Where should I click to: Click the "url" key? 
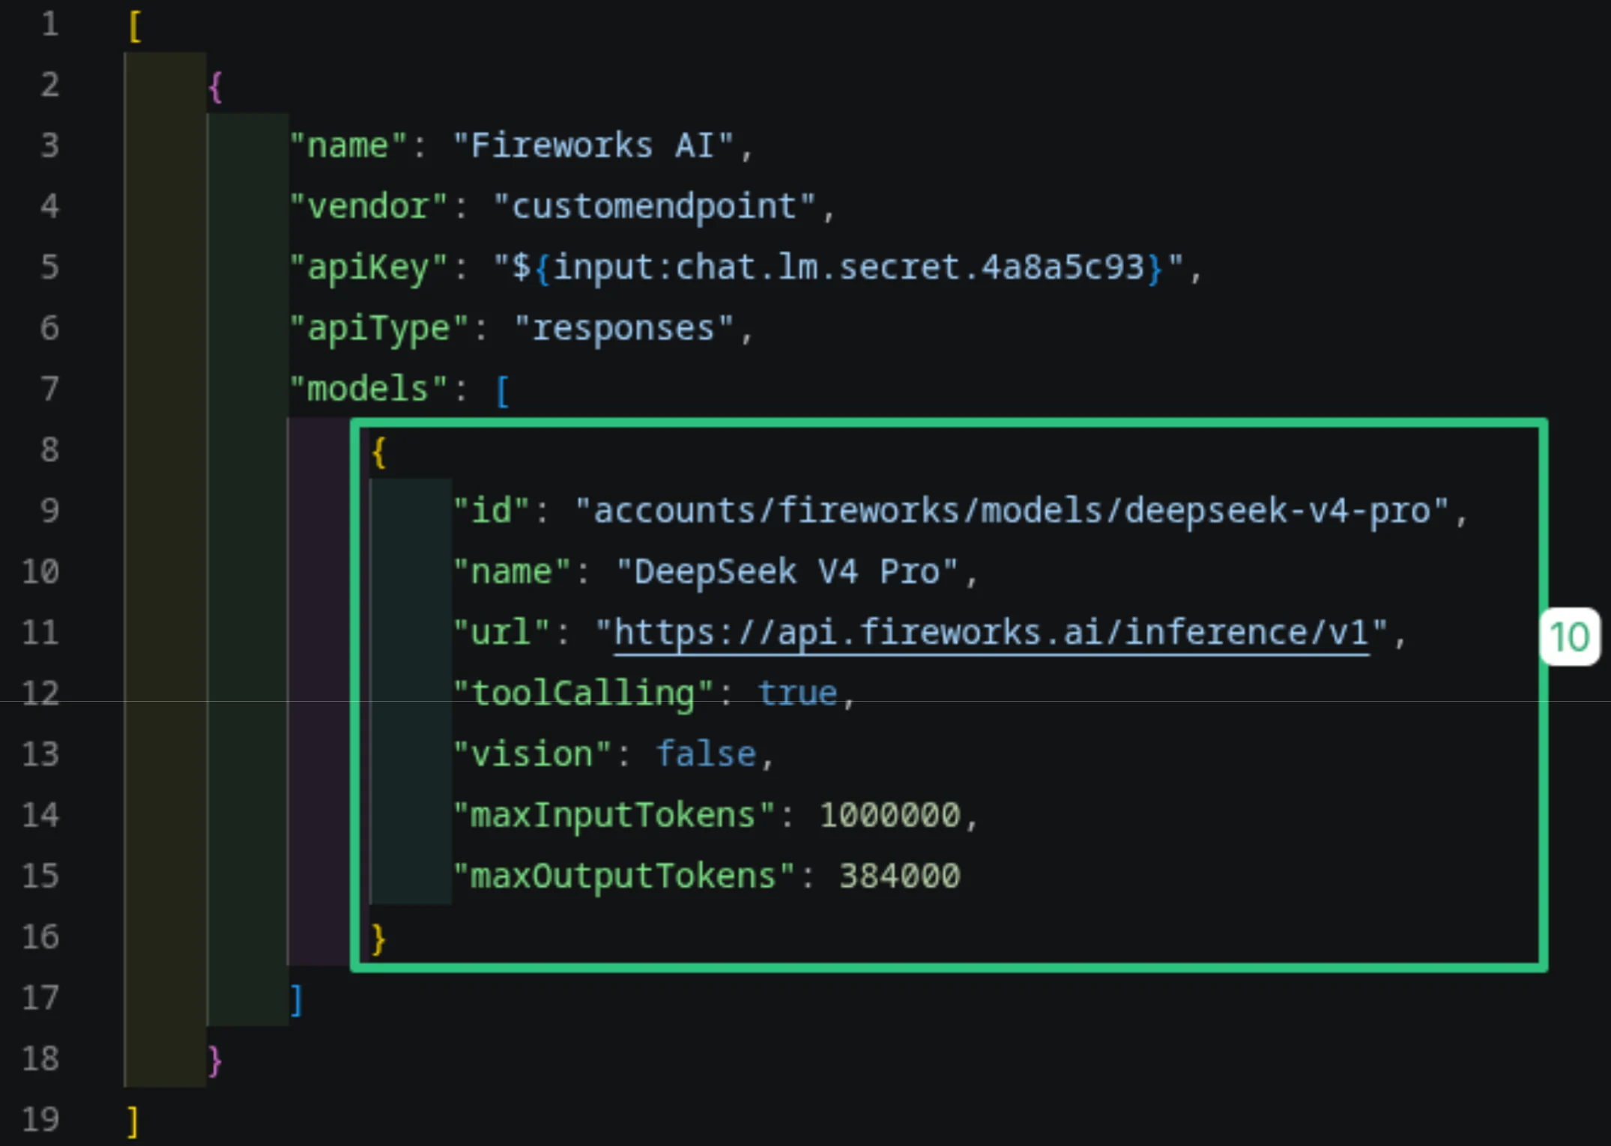pyautogui.click(x=501, y=633)
